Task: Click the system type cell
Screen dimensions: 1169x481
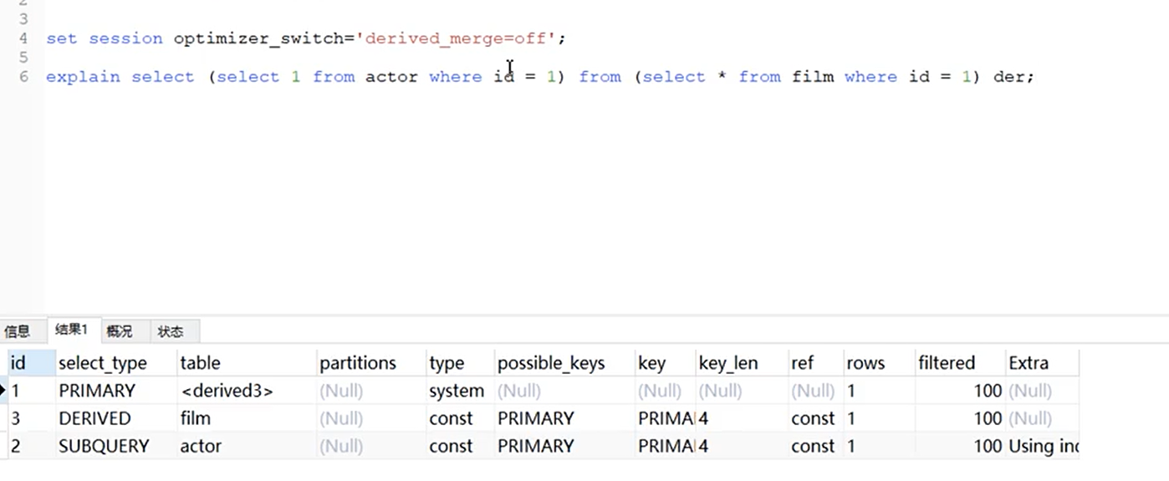Action: pyautogui.click(x=456, y=391)
